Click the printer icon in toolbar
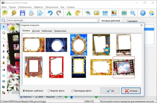The height and width of the screenshot is (103, 157). pyautogui.click(x=31, y=13)
